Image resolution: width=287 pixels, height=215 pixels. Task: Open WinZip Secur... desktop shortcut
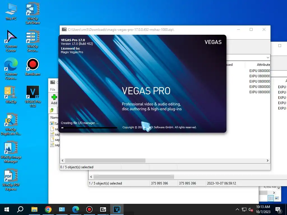33,41
